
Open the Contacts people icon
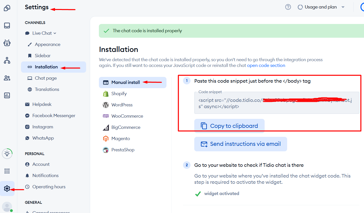7,78
